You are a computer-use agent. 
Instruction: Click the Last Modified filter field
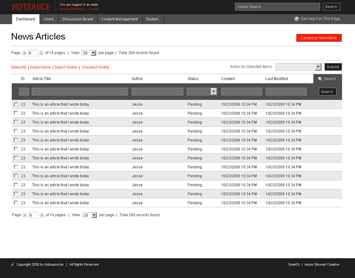click(x=286, y=91)
